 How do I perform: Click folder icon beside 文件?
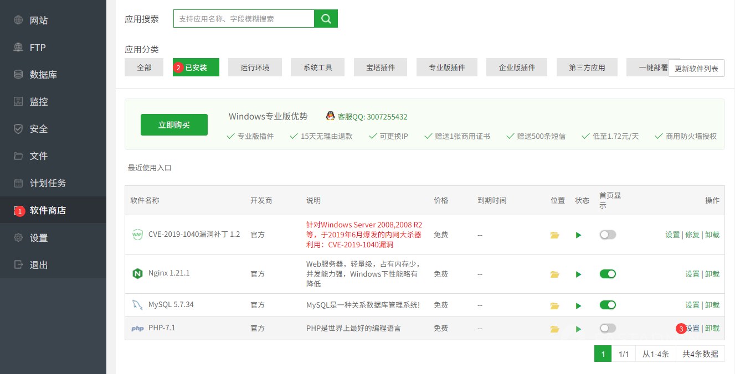point(18,156)
